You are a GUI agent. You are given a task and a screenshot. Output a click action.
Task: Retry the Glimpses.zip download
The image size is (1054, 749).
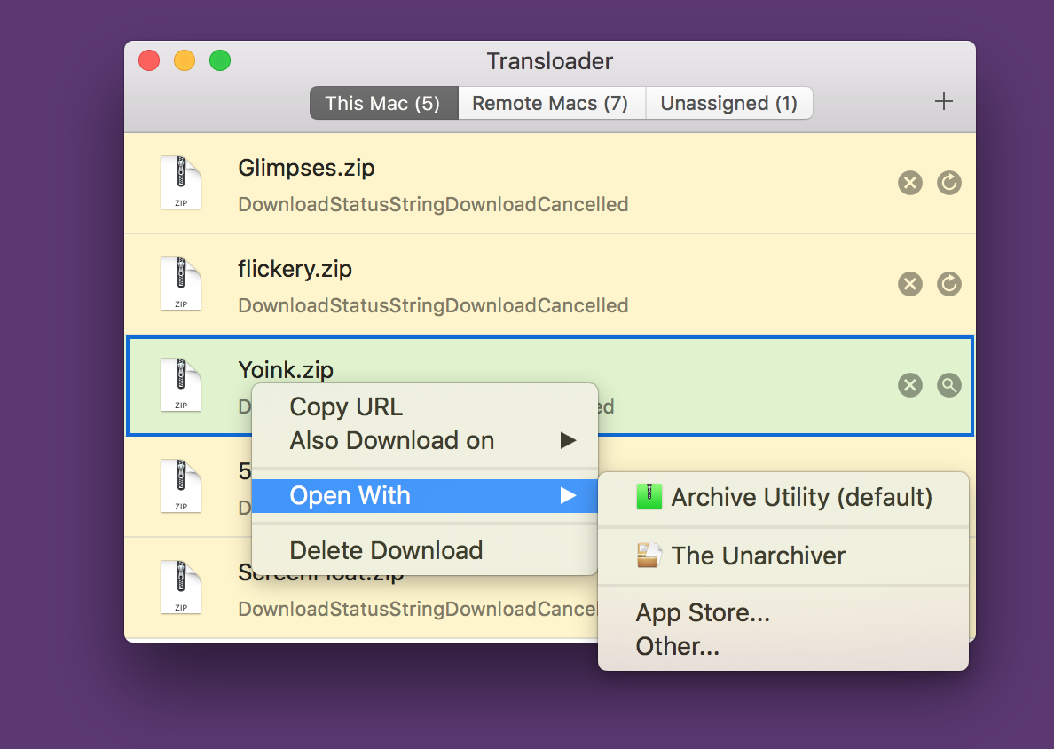[949, 183]
